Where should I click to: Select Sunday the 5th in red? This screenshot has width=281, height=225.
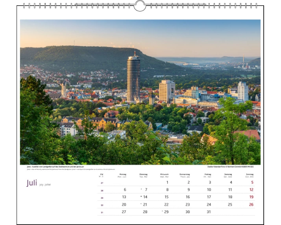[x=252, y=182]
